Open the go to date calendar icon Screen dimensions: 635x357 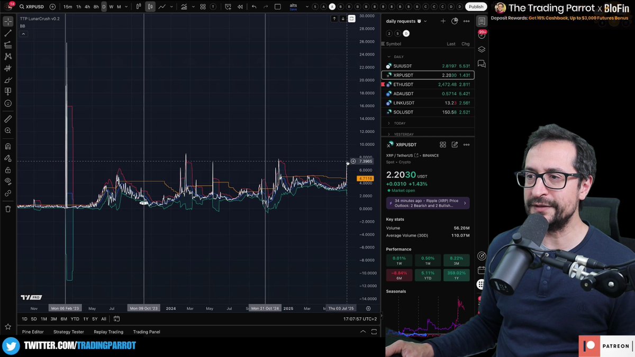click(116, 319)
